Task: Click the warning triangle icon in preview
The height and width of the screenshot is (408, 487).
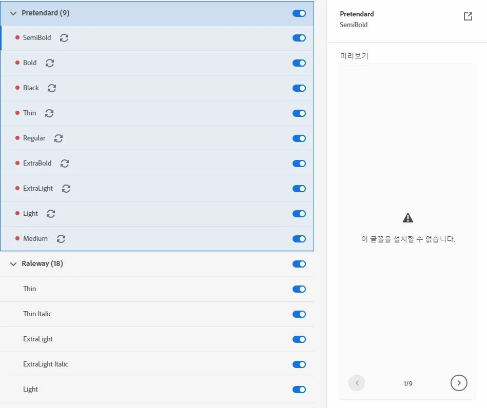Action: [x=407, y=218]
